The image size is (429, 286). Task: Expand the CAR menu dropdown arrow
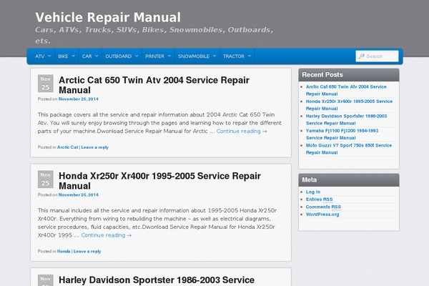click(x=97, y=56)
